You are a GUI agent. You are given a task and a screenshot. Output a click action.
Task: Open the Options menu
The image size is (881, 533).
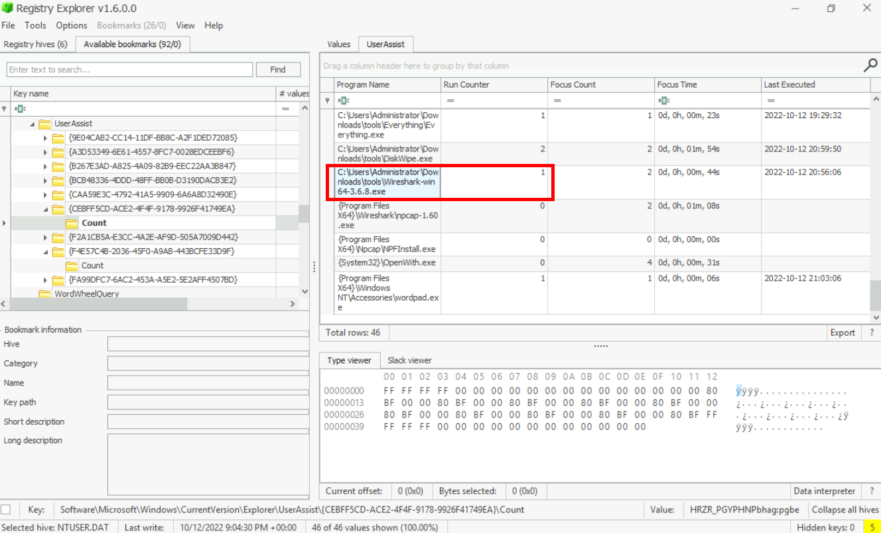coord(71,25)
